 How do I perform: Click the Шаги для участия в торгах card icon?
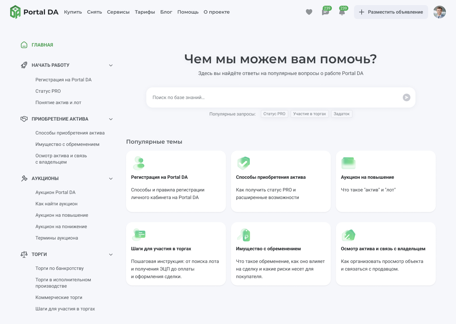pos(139,235)
